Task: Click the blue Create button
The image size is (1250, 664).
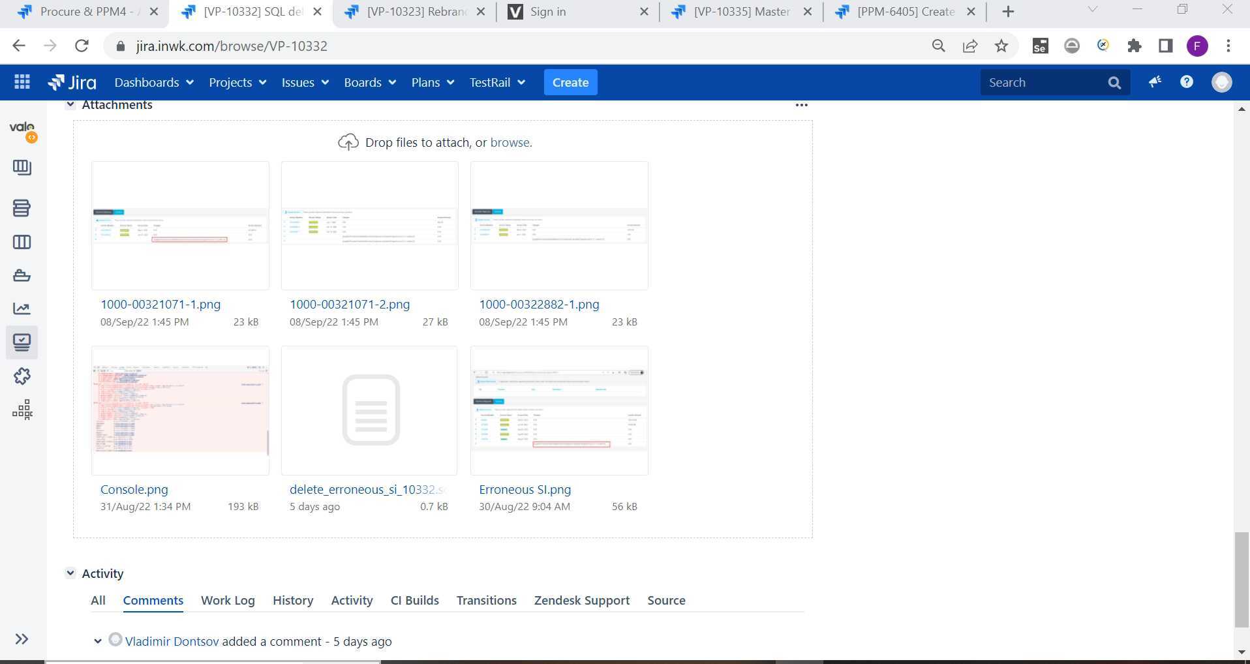Action: pyautogui.click(x=570, y=82)
